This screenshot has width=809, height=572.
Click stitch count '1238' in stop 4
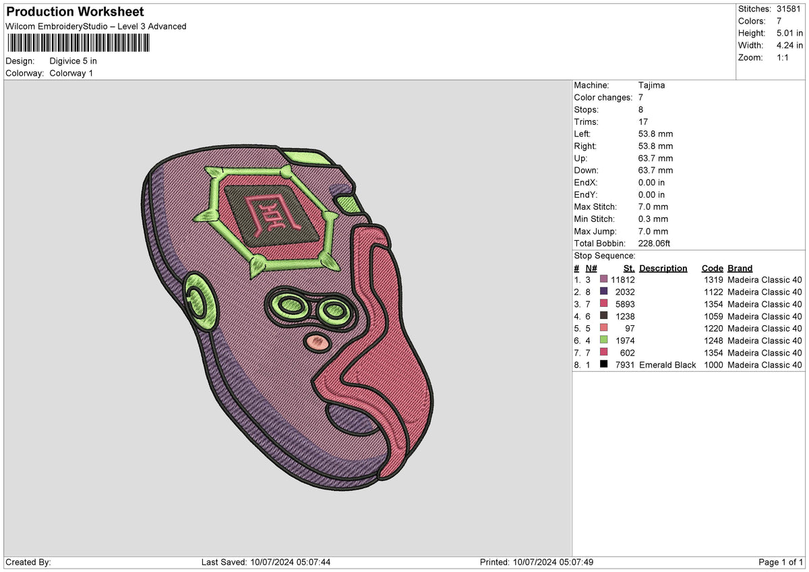[625, 316]
